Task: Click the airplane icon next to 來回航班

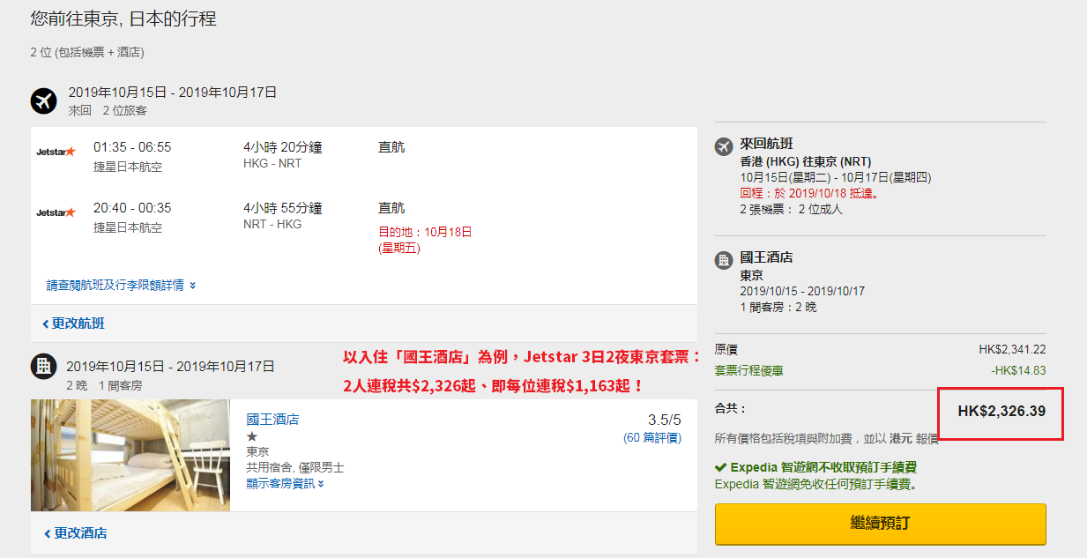Action: (724, 146)
